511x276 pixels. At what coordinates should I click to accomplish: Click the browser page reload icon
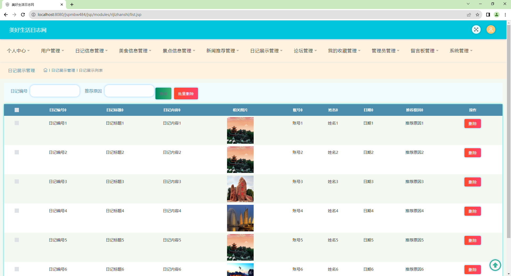23,15
